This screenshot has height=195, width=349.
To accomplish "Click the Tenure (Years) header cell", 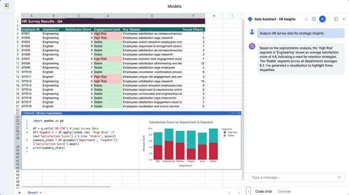I will pos(193,29).
